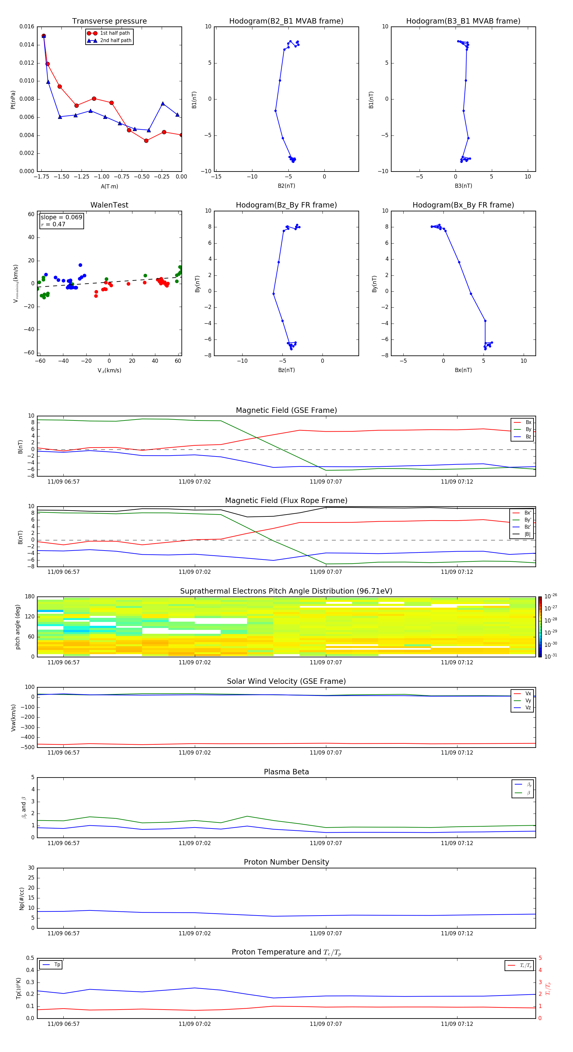Select the 'Tp' legend entry
This screenshot has width=573, height=1052.
pos(51,965)
